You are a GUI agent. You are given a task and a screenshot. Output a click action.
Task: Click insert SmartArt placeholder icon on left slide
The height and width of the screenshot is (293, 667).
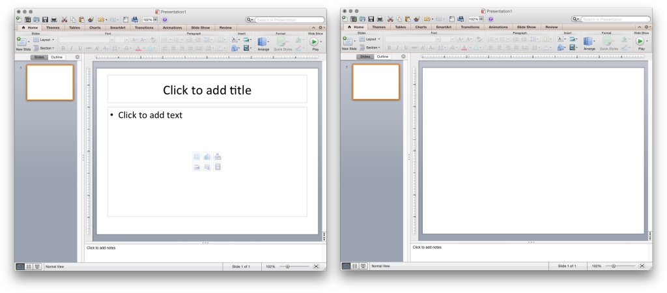[x=218, y=156]
